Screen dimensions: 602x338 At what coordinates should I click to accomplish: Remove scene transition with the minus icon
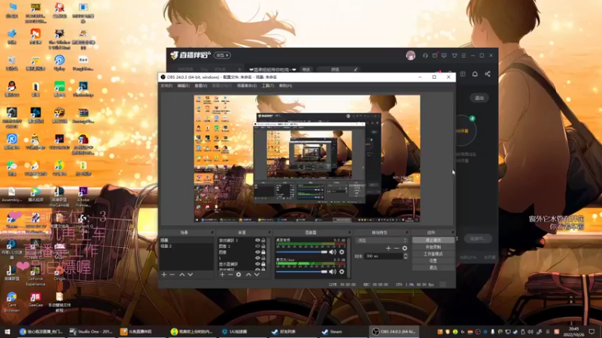coord(397,249)
